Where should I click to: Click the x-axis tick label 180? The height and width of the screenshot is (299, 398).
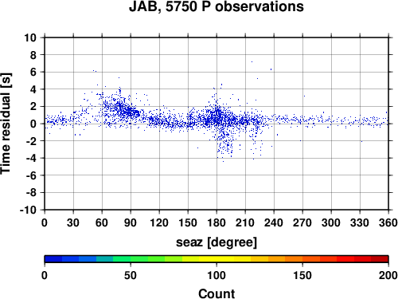pos(217,222)
